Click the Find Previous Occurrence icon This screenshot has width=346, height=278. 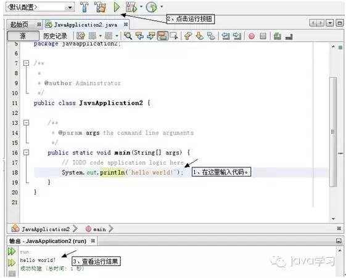point(139,36)
